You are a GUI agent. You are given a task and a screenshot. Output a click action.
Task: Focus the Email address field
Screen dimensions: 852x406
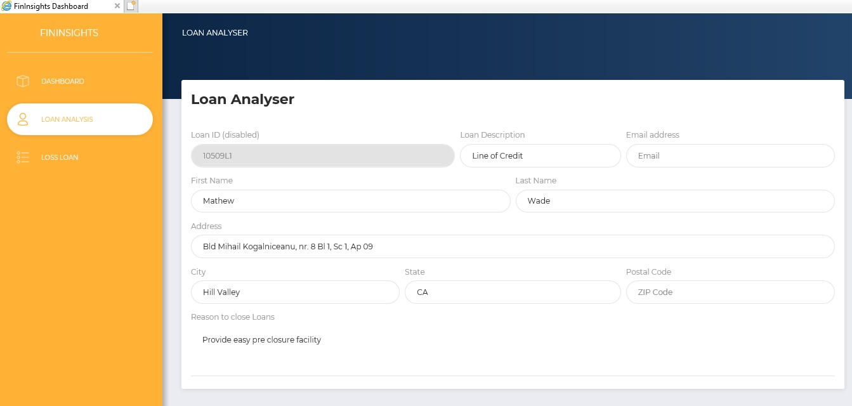coord(730,155)
